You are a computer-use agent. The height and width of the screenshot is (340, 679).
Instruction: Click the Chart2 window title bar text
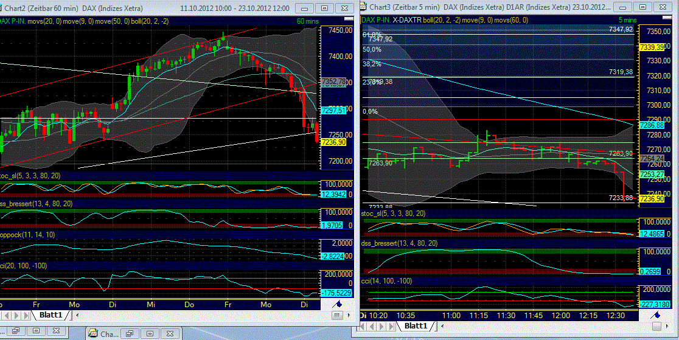(x=148, y=7)
